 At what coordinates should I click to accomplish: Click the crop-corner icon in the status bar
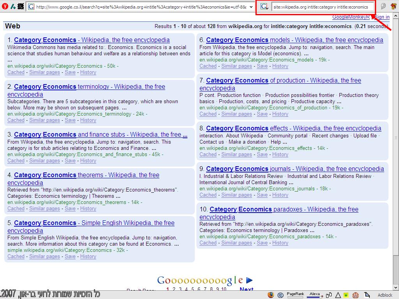[367, 295]
